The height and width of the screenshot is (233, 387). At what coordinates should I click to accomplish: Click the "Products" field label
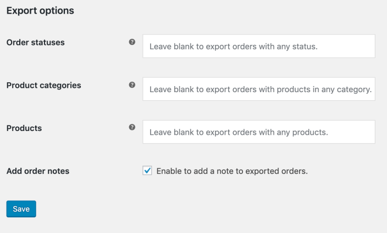pos(24,128)
